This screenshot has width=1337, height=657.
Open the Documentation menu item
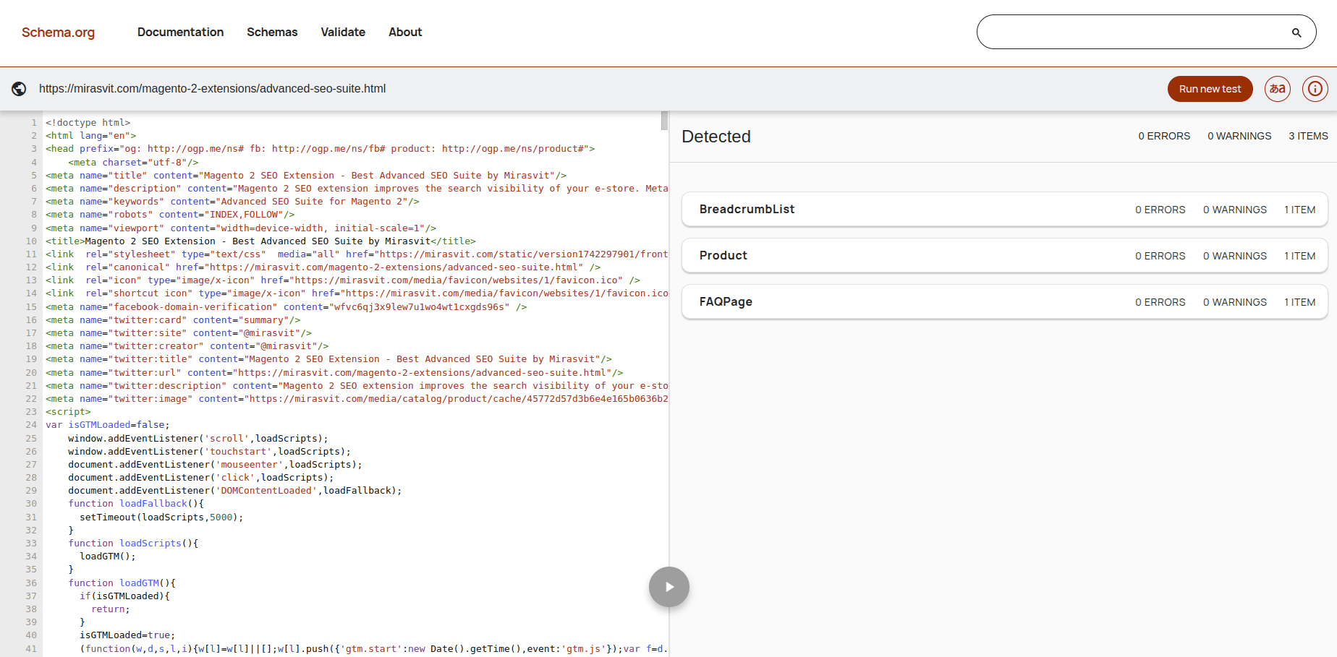coord(180,32)
